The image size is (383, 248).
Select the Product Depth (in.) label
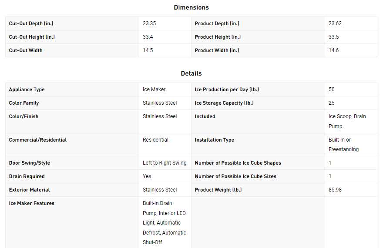[x=217, y=23]
